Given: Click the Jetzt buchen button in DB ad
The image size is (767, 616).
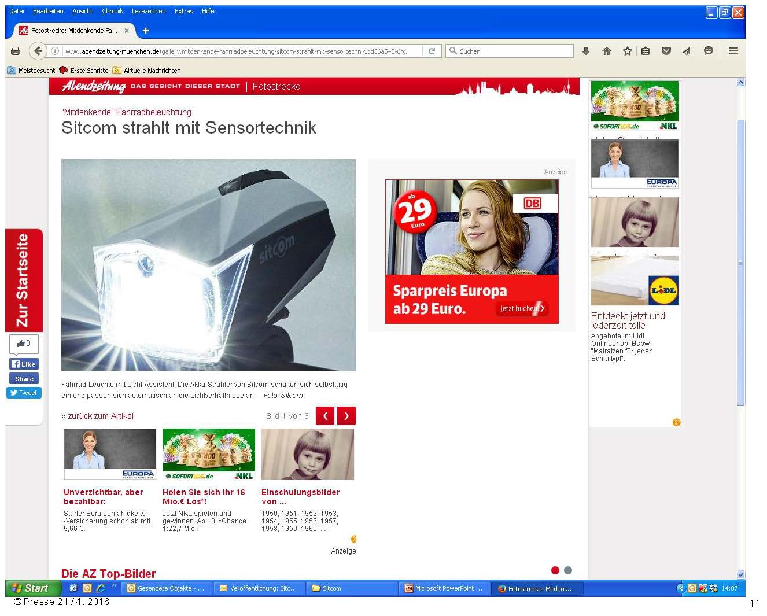Looking at the screenshot, I should [522, 308].
